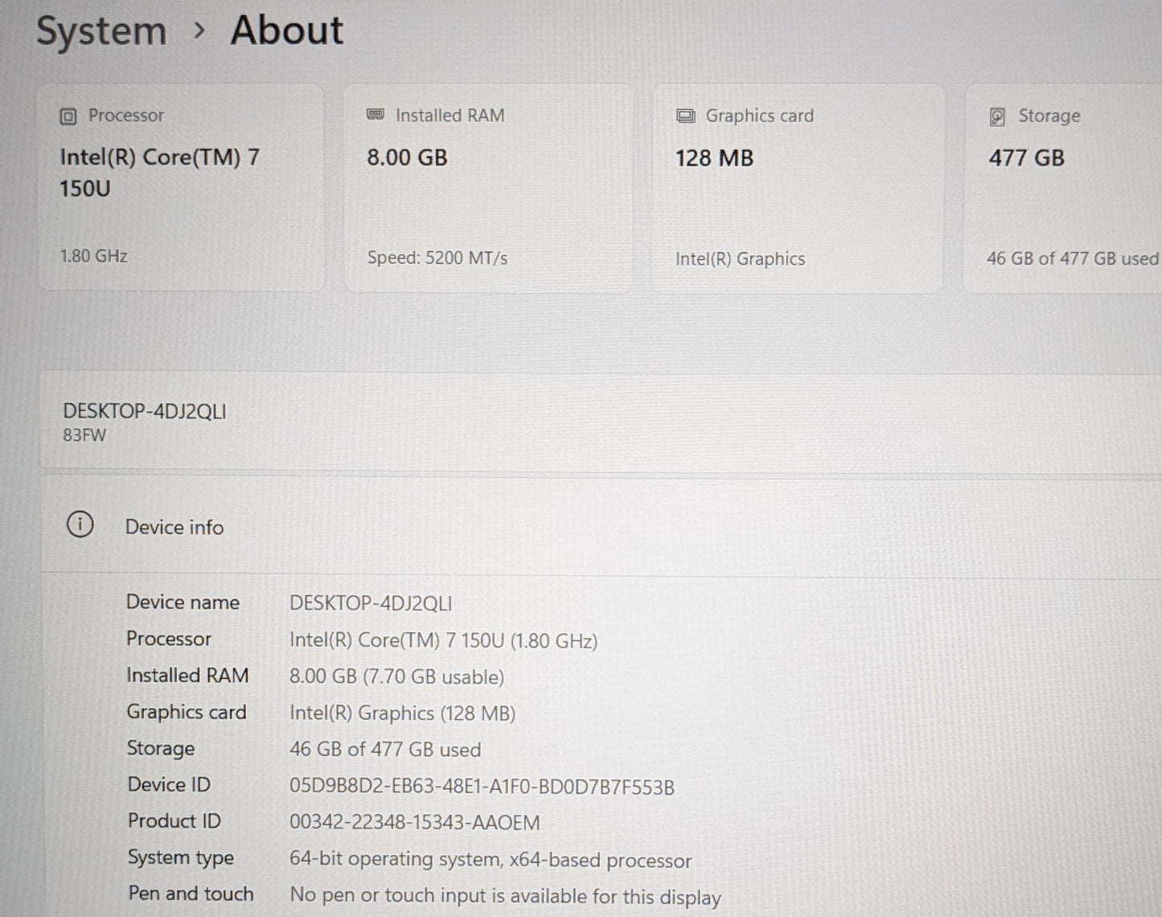Click the System type row label
The image size is (1162, 917).
(x=181, y=857)
